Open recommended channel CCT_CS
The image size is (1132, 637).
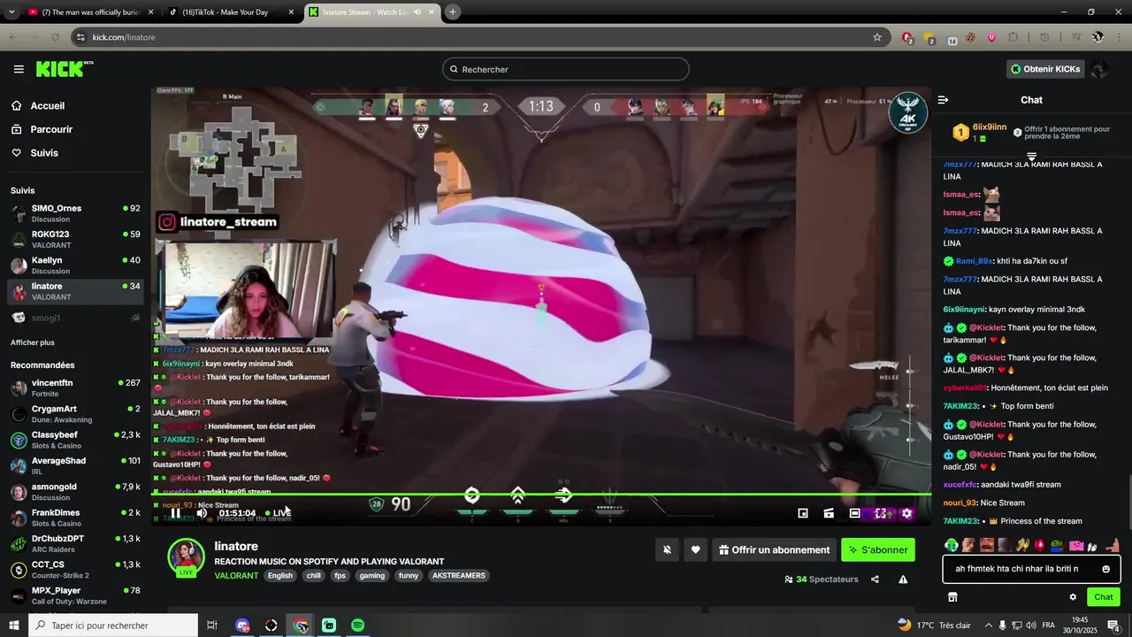click(x=75, y=570)
